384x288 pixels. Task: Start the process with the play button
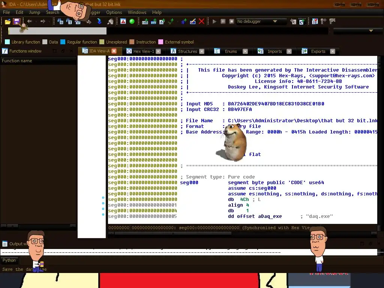214,21
